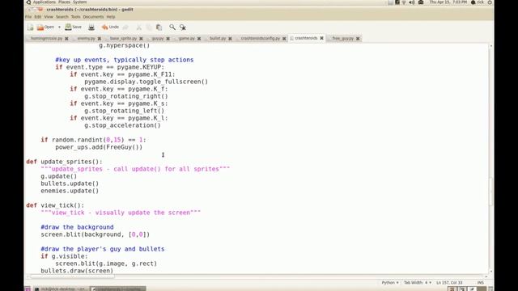Place cursor on 'pygame.display.toggle_fullscreen()' line
This screenshot has height=291, width=518.
click(x=146, y=82)
